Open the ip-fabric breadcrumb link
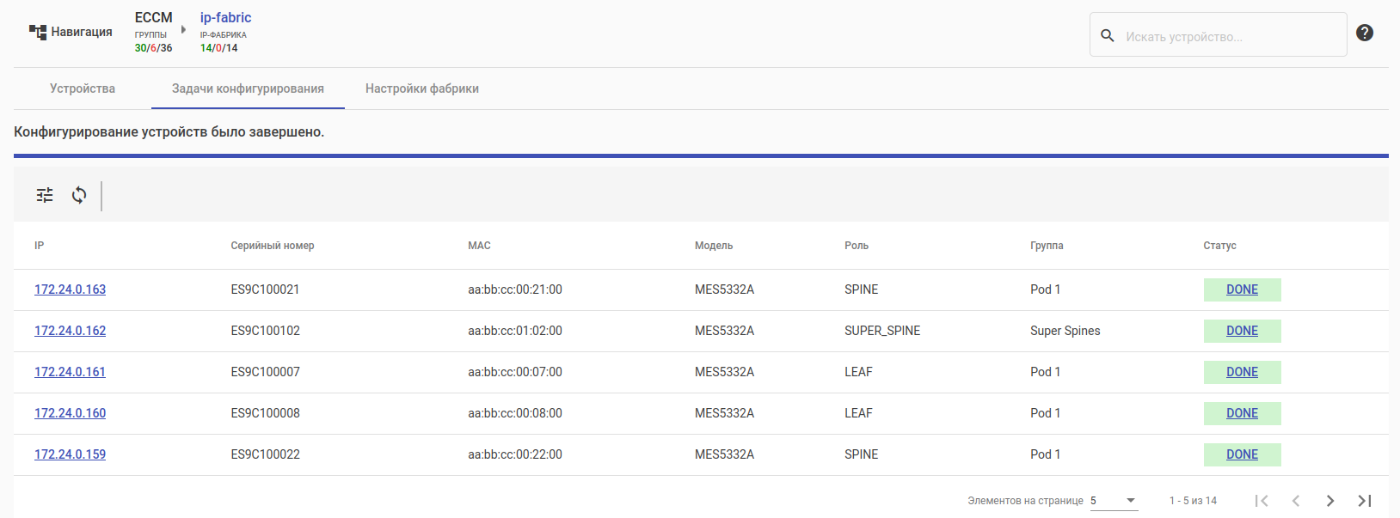The height and width of the screenshot is (518, 1400). pos(225,17)
